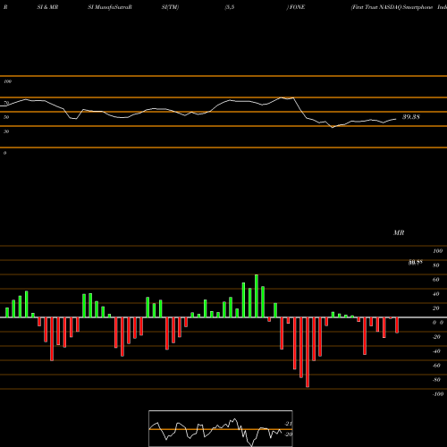Click the RSI axis label 50
447x447 pixels.
(6, 117)
